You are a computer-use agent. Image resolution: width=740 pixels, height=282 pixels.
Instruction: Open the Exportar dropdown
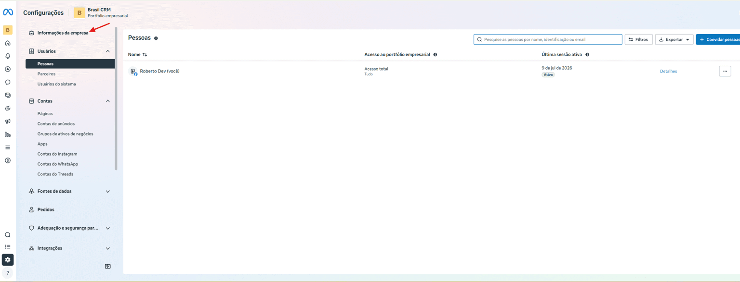point(674,39)
